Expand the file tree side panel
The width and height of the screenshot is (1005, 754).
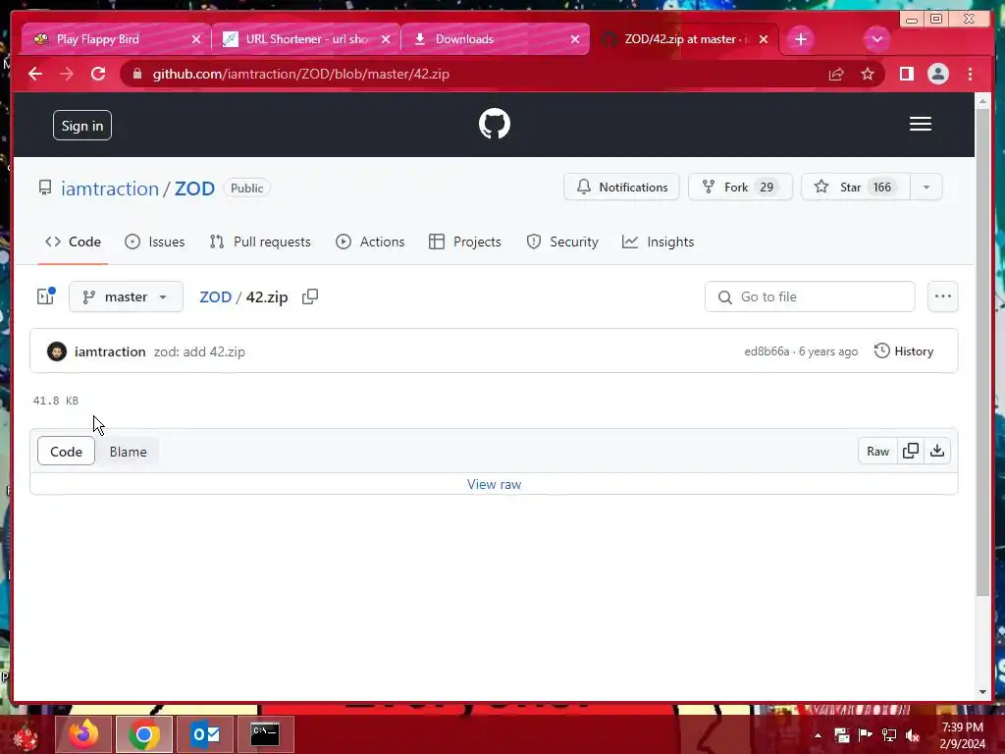pos(46,296)
